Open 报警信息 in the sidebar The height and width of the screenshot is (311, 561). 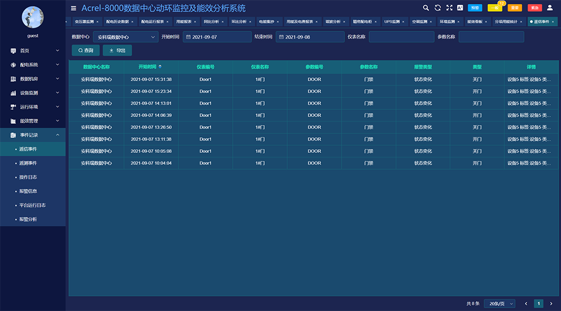27,191
